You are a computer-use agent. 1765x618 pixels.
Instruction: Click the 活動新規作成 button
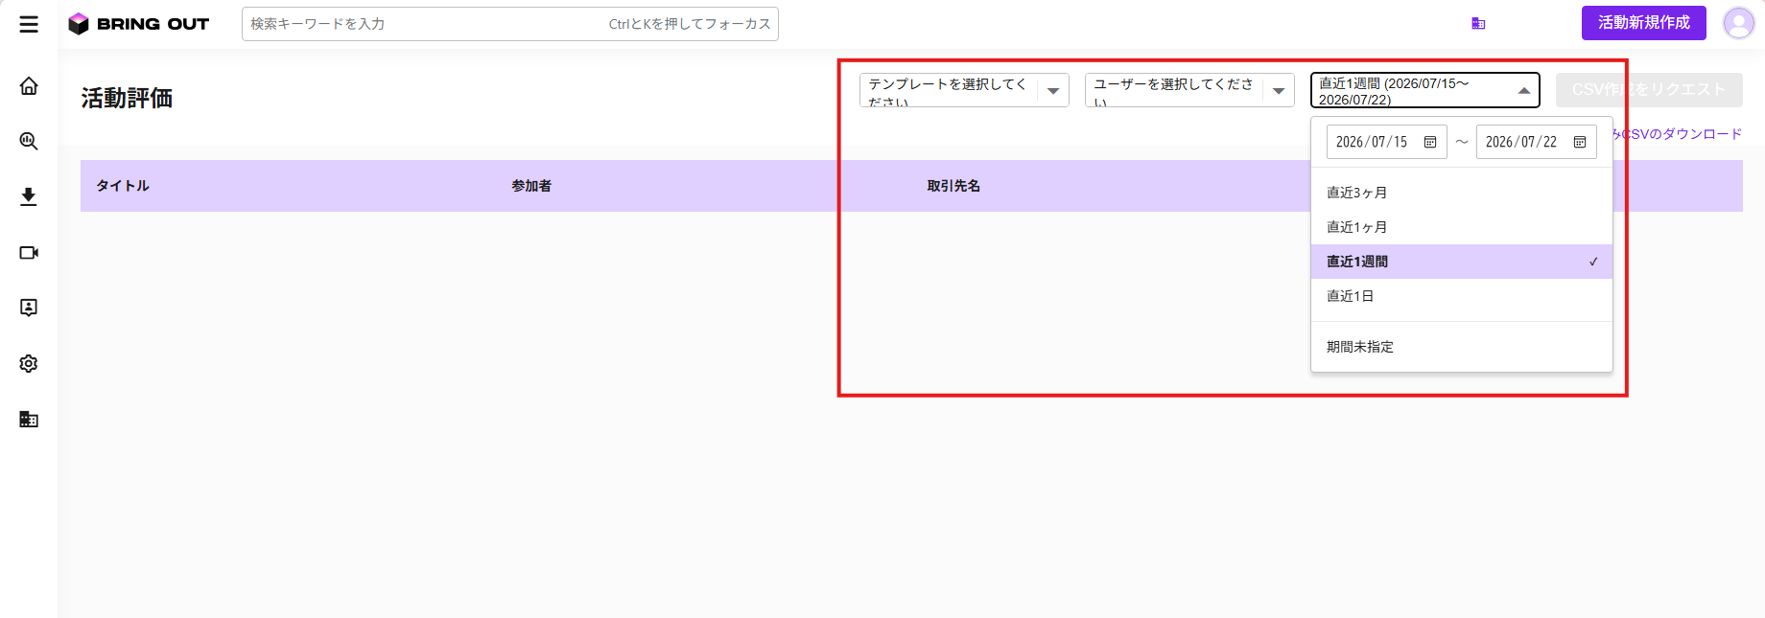pos(1644,23)
